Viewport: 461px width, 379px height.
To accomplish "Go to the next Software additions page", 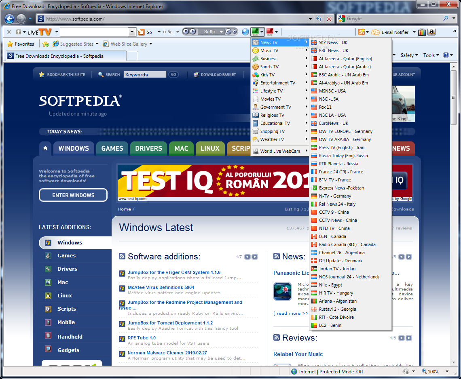I will point(255,257).
